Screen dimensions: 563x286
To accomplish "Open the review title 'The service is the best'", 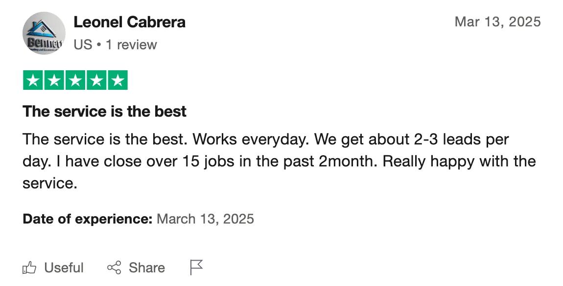I will tap(104, 111).
